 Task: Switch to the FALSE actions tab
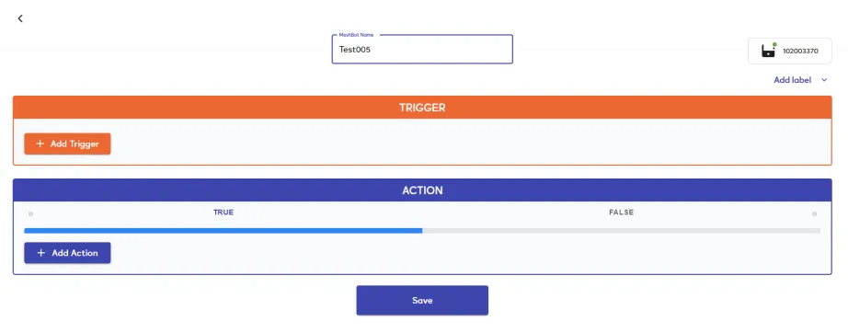tap(622, 212)
